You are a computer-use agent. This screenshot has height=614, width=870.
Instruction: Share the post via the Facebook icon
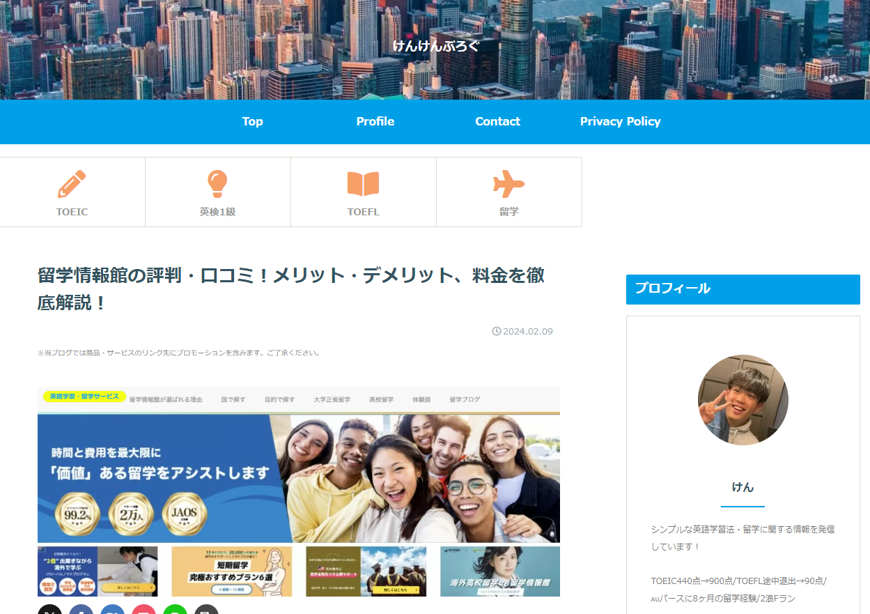point(81,609)
